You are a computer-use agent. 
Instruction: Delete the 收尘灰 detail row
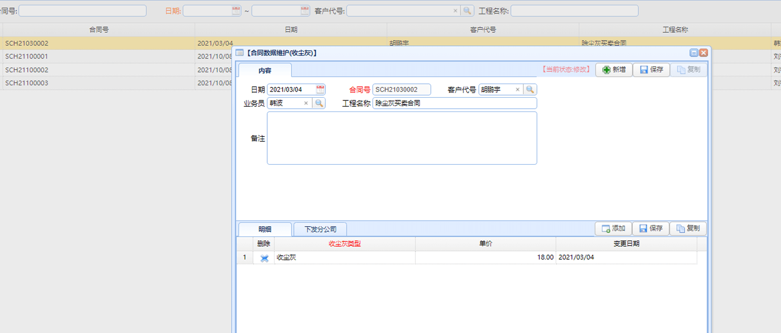(264, 258)
